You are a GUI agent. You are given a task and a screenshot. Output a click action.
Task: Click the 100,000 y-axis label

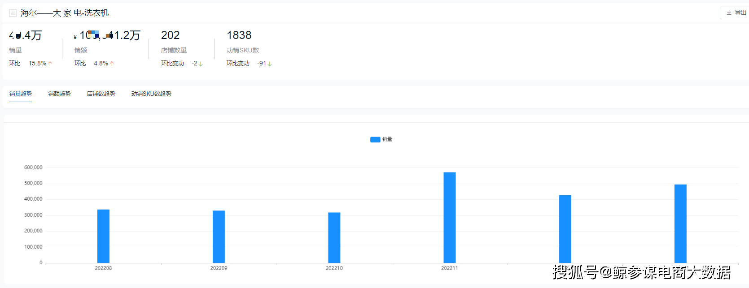click(33, 247)
